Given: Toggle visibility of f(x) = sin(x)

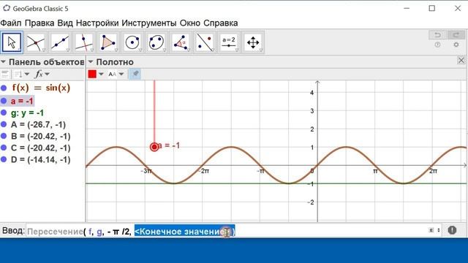Looking at the screenshot, I should point(4,88).
